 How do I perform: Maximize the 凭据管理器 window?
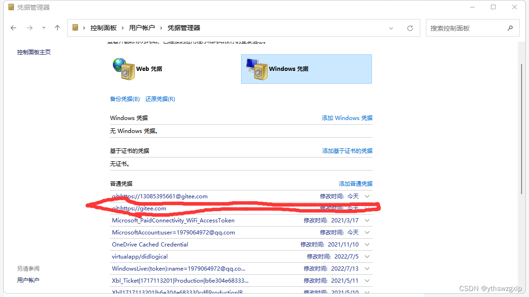[x=493, y=7]
